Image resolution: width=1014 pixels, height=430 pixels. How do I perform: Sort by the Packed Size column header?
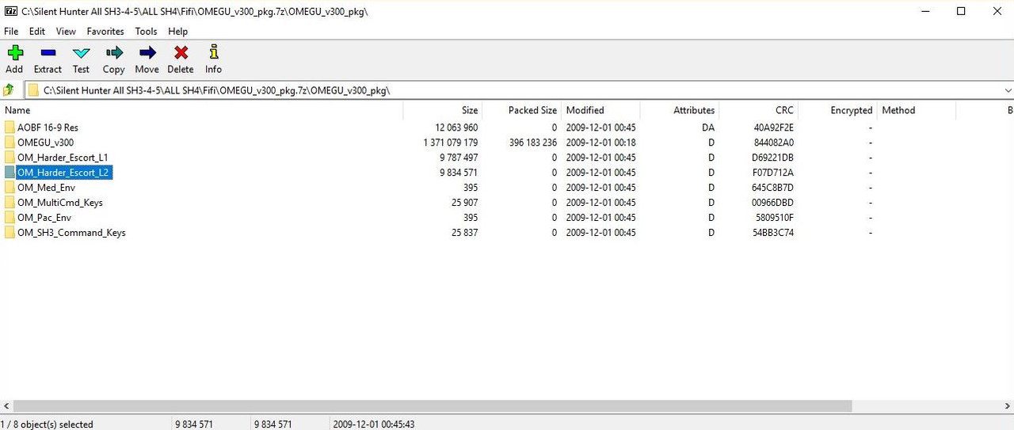point(521,110)
